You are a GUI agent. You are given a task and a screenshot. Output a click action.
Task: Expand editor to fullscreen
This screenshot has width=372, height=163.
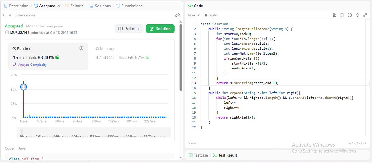tap(365, 15)
